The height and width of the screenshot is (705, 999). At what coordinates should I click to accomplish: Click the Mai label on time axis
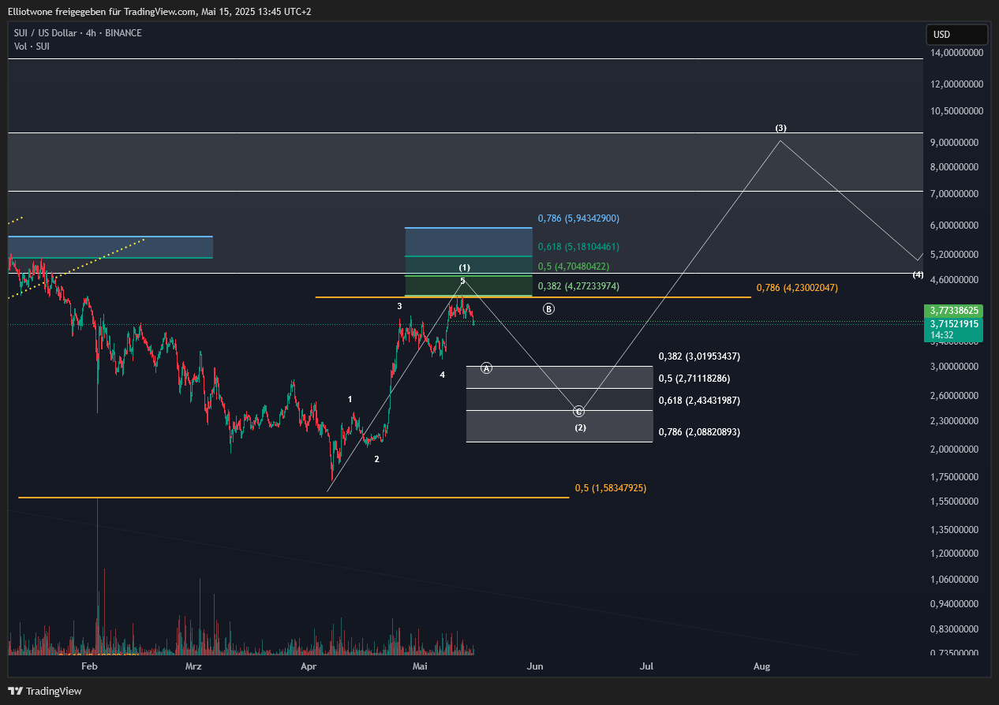(420, 666)
